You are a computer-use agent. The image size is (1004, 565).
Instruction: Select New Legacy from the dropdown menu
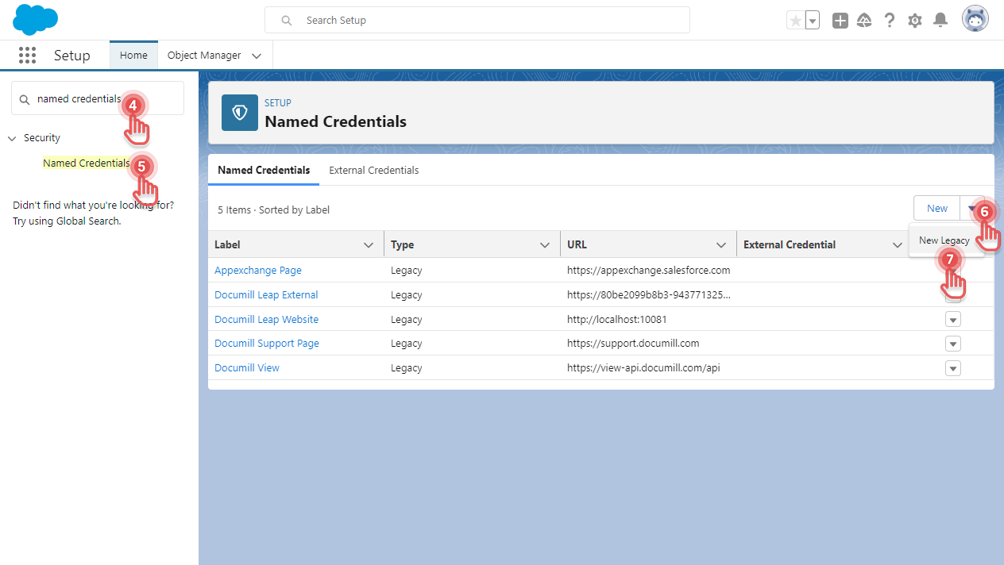tap(944, 240)
